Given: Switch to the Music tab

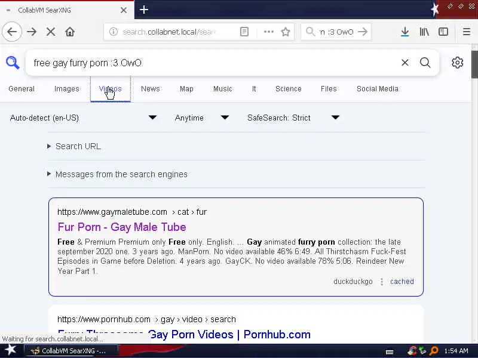Looking at the screenshot, I should 222,89.
